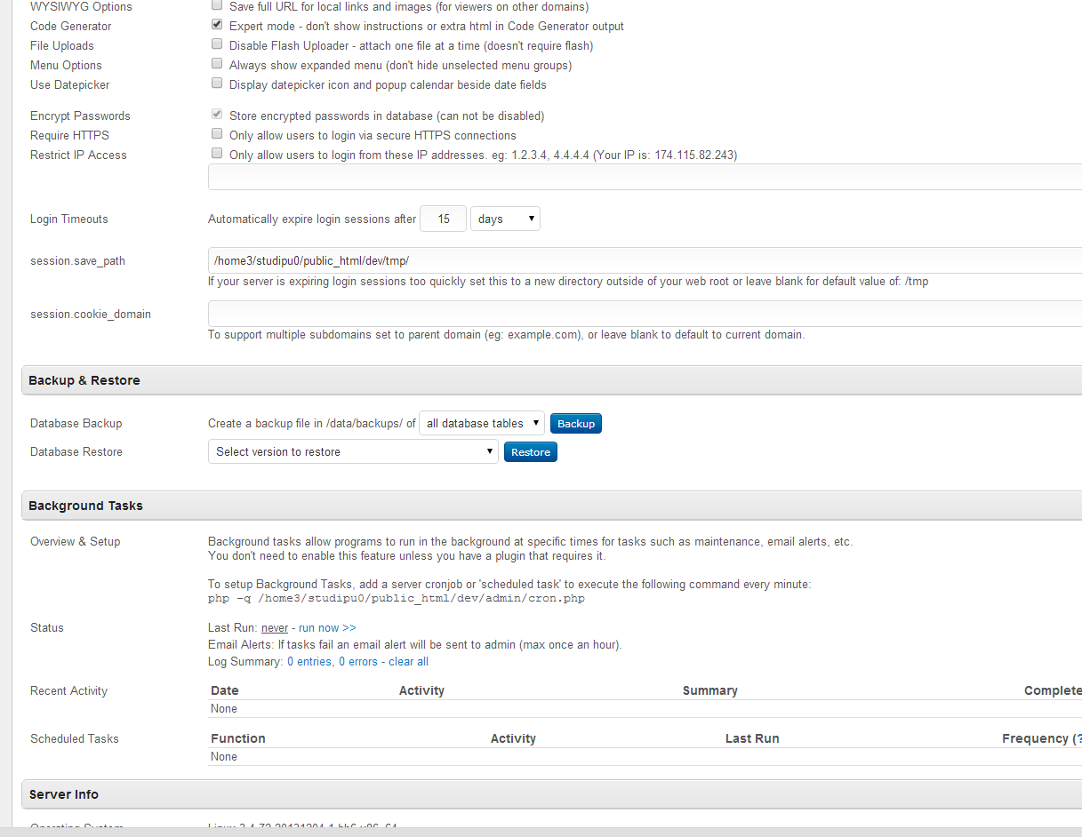This screenshot has width=1082, height=837.
Task: Expand the all database tables dropdown
Action: 481,424
